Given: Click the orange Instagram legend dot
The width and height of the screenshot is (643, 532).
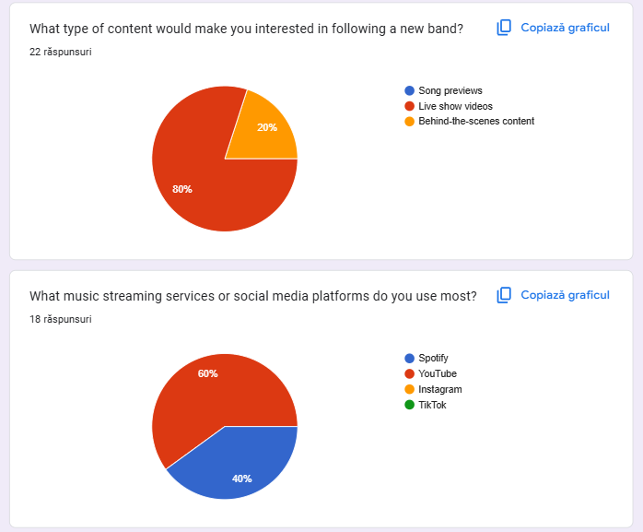Looking at the screenshot, I should [x=409, y=389].
